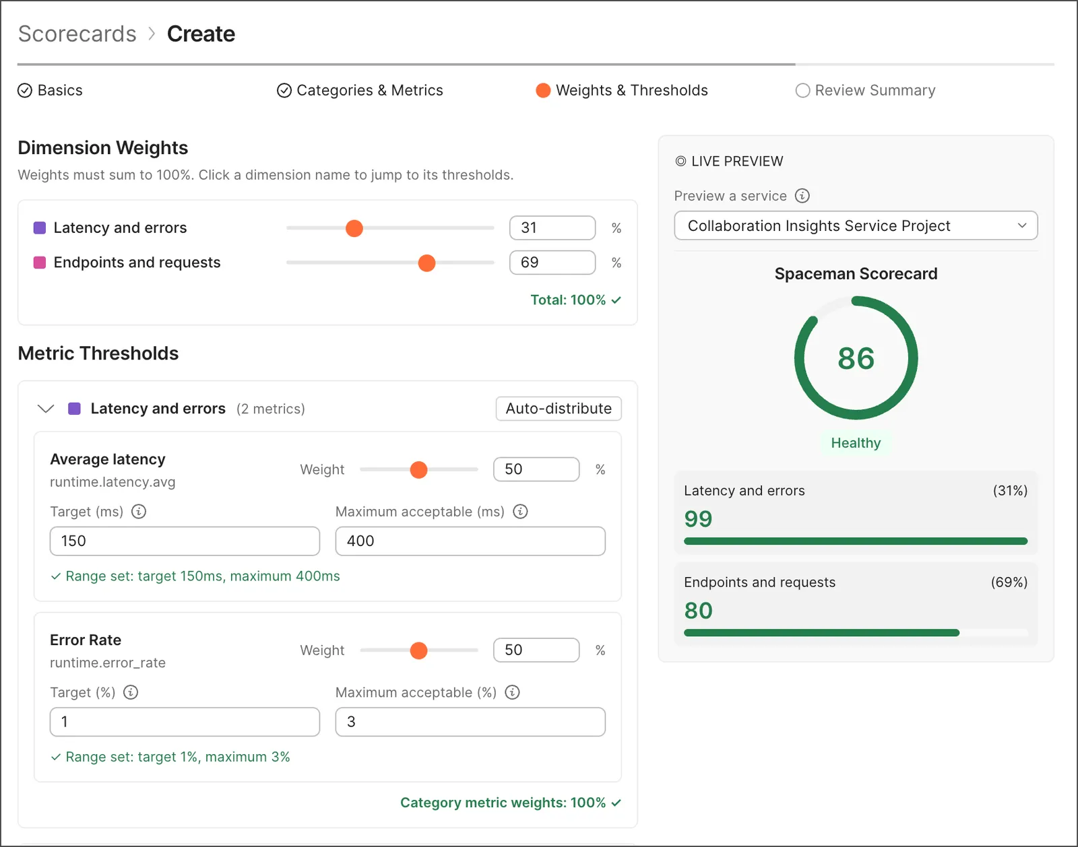The width and height of the screenshot is (1078, 847).
Task: Click the info icon next to Maximum acceptable (ms)
Action: click(x=520, y=511)
